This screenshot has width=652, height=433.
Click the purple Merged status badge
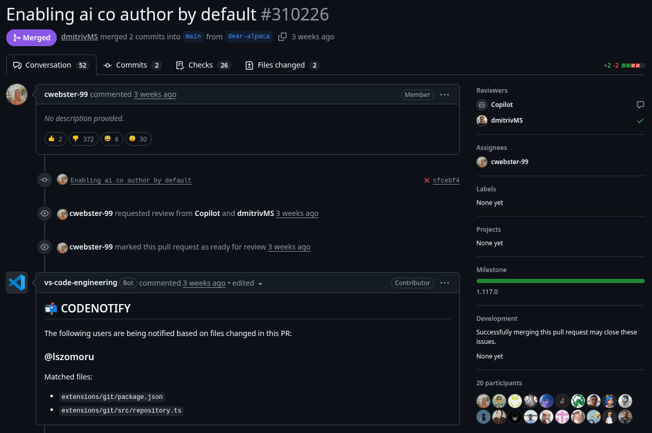pyautogui.click(x=31, y=38)
